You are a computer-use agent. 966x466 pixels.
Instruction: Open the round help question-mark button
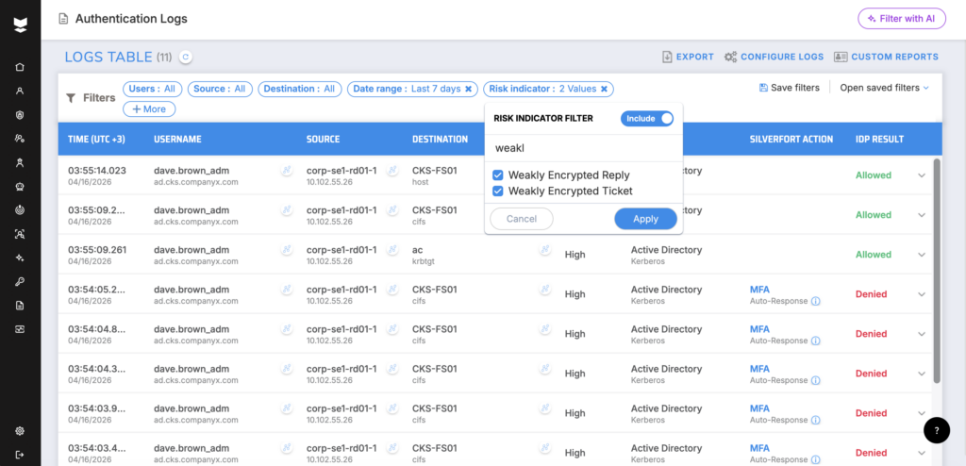click(937, 430)
